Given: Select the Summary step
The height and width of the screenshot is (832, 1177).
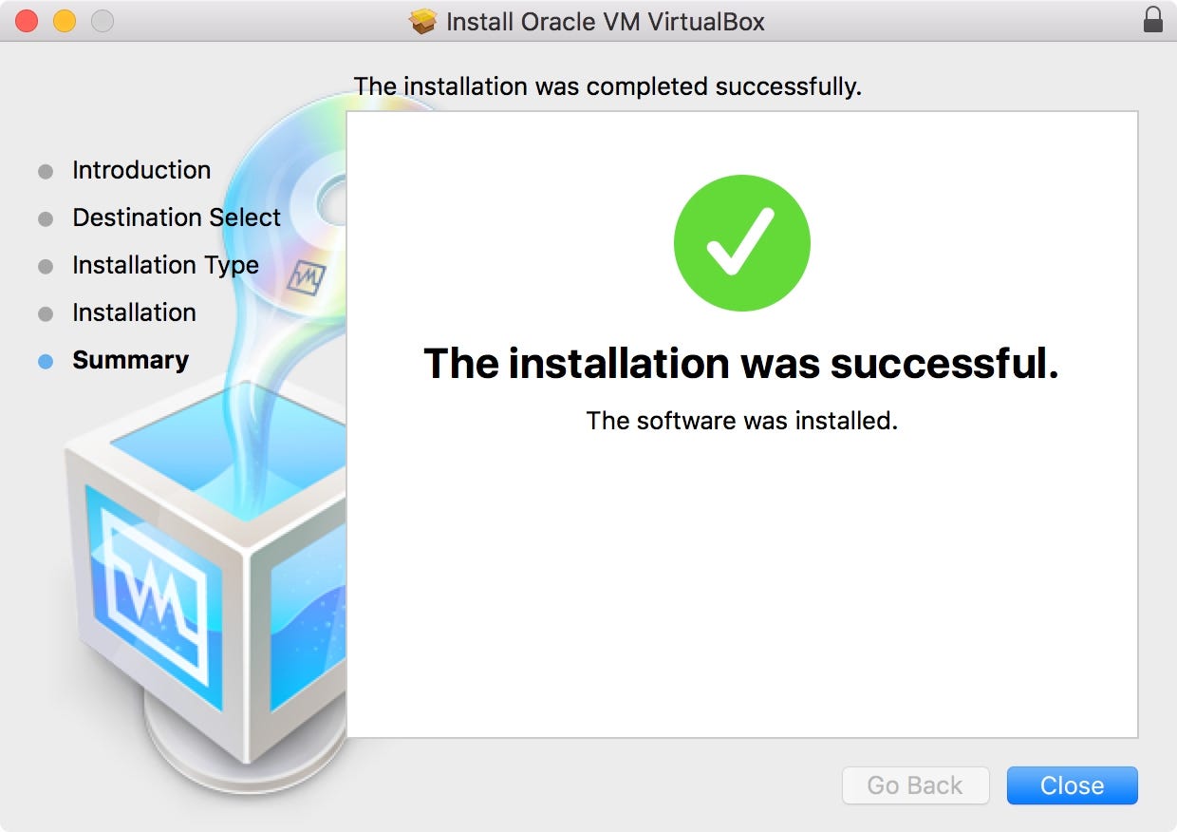Looking at the screenshot, I should pos(130,360).
